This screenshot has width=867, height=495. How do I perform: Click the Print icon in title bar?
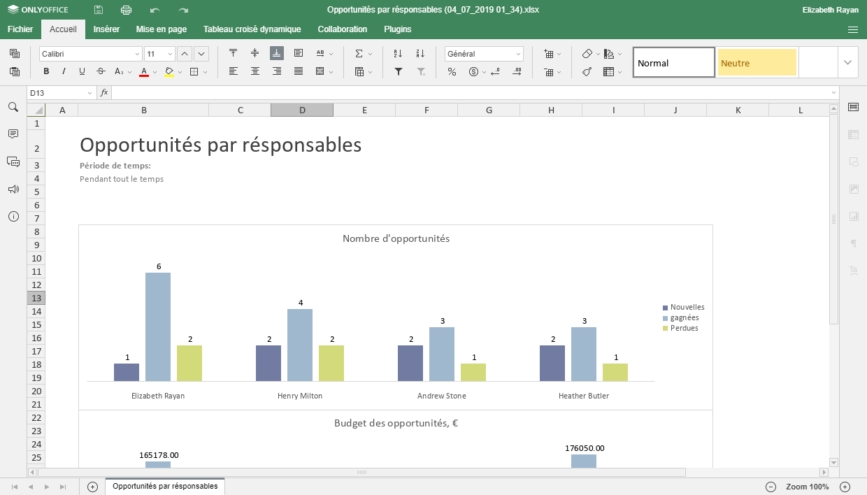pyautogui.click(x=126, y=10)
